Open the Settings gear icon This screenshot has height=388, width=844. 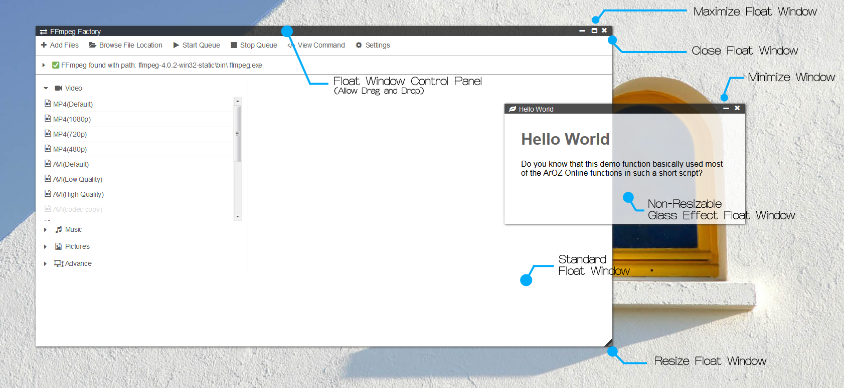tap(359, 45)
